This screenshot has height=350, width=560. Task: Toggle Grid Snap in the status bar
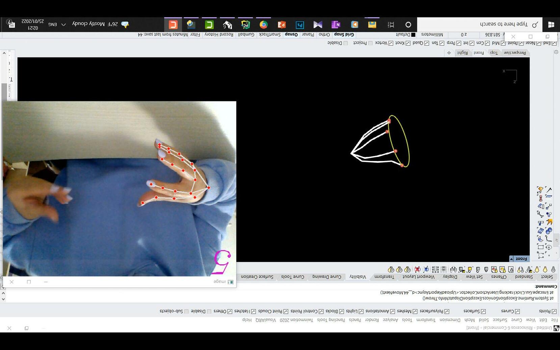(x=344, y=34)
